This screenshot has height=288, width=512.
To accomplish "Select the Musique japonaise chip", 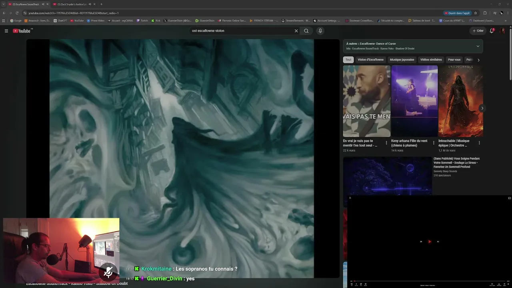I will pos(402,60).
